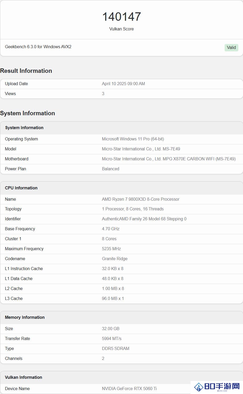Select 1 Processor, 8 Cores, 16 Threads

pos(133,209)
